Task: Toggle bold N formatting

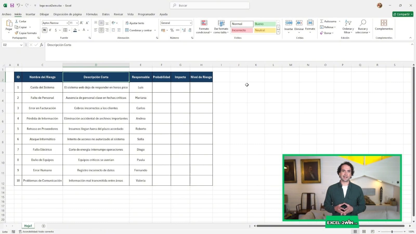Action: (x=44, y=30)
